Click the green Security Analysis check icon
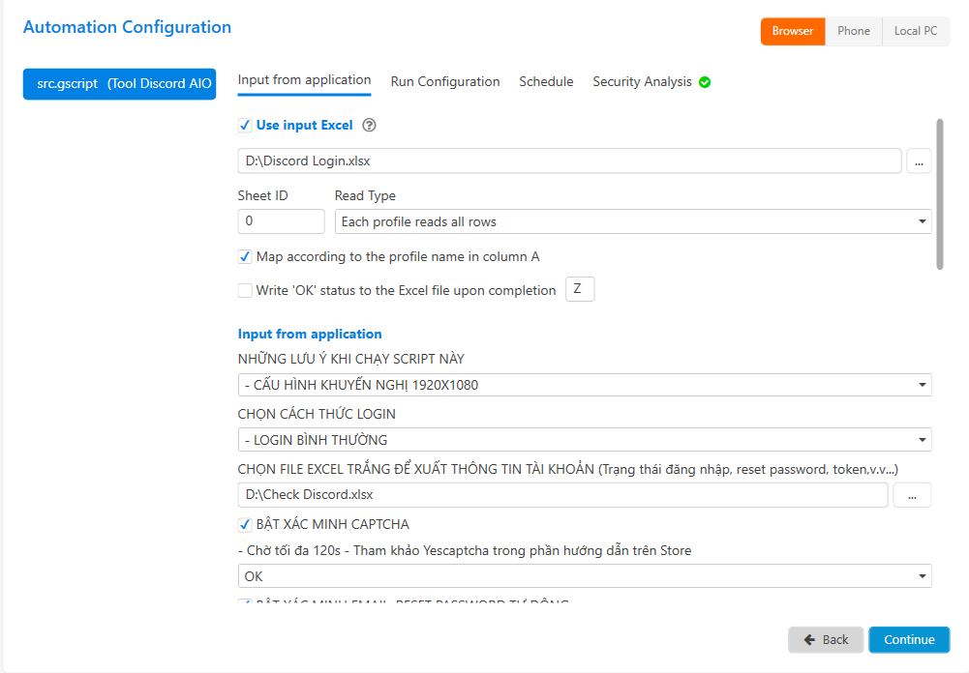This screenshot has width=969, height=673. tap(705, 82)
